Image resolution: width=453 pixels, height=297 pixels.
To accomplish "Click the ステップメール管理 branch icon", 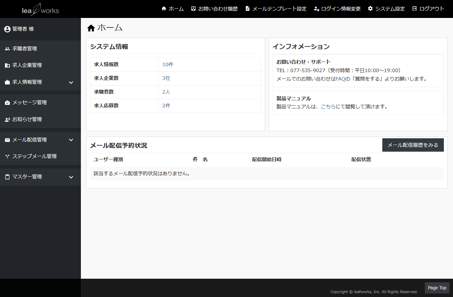I will [x=7, y=157].
